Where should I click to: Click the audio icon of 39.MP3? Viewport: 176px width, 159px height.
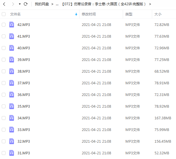tap(12, 60)
